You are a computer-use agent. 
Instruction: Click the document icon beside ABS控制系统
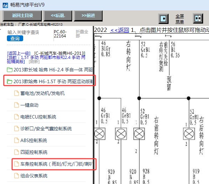tap(17, 140)
